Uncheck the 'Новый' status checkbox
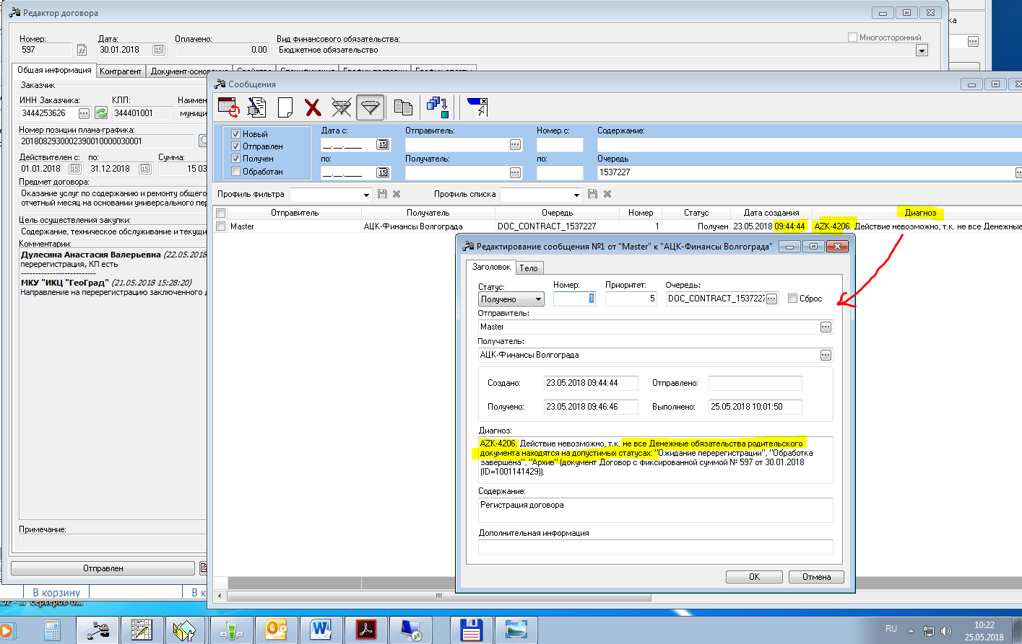Image resolution: width=1022 pixels, height=644 pixels. pyautogui.click(x=235, y=134)
